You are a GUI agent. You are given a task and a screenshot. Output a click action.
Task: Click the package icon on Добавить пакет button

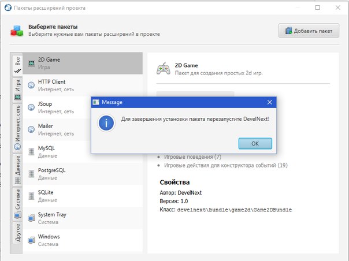tap(289, 31)
